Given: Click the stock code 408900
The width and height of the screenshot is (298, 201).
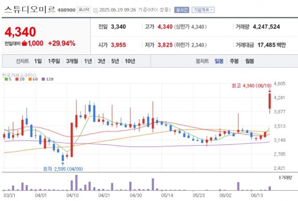Looking at the screenshot, I should pyautogui.click(x=66, y=10).
